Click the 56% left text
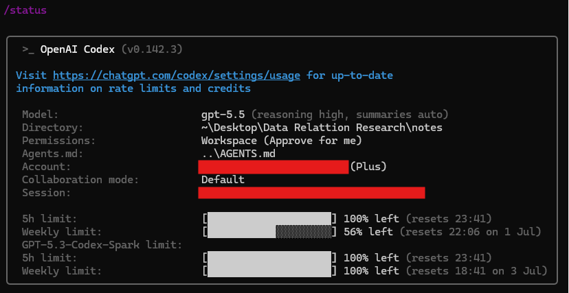The height and width of the screenshot is (293, 569). 368,231
